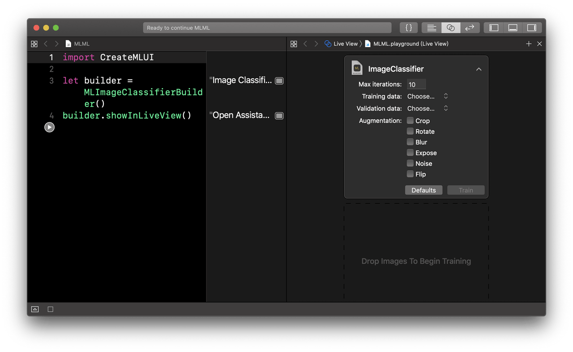
Task: Click the import CreateMLUI code line
Action: (x=108, y=57)
